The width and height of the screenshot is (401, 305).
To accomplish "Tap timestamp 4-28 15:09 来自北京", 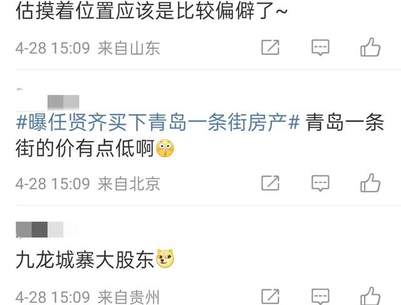I will pyautogui.click(x=88, y=184).
